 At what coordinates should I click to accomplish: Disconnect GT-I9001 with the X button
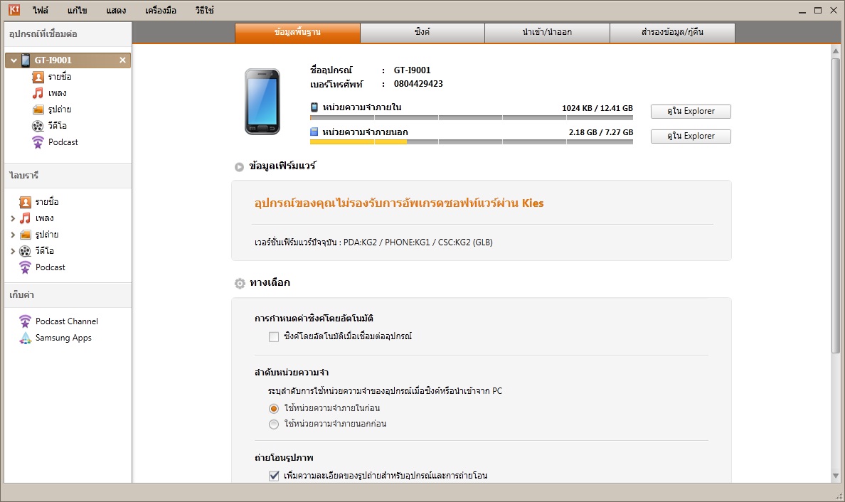[x=122, y=60]
